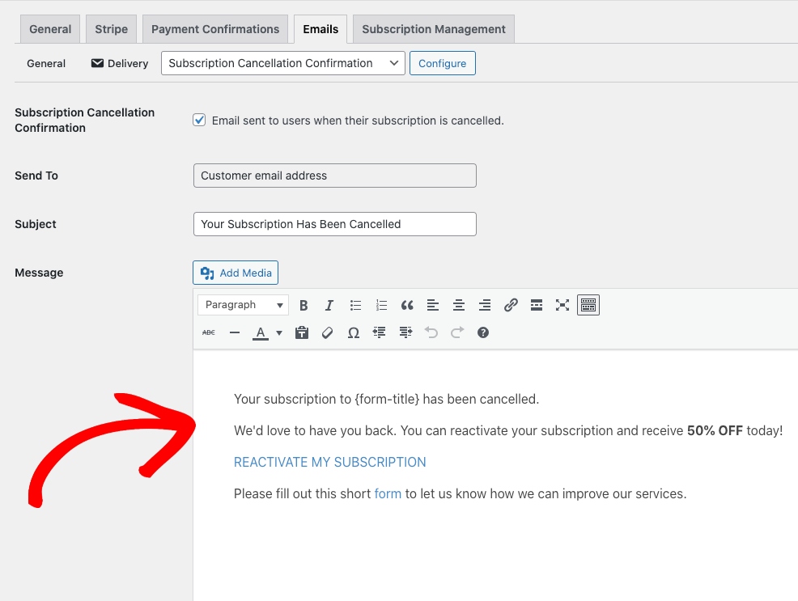
Task: Insert a bulleted list
Action: click(x=355, y=305)
